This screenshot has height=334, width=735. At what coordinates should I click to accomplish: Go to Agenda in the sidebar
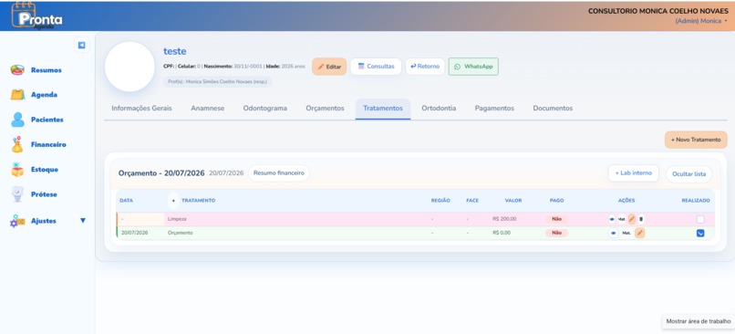coord(44,95)
